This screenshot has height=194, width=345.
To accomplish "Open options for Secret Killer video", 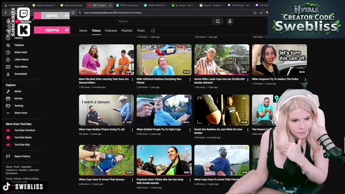I will coord(247,79).
